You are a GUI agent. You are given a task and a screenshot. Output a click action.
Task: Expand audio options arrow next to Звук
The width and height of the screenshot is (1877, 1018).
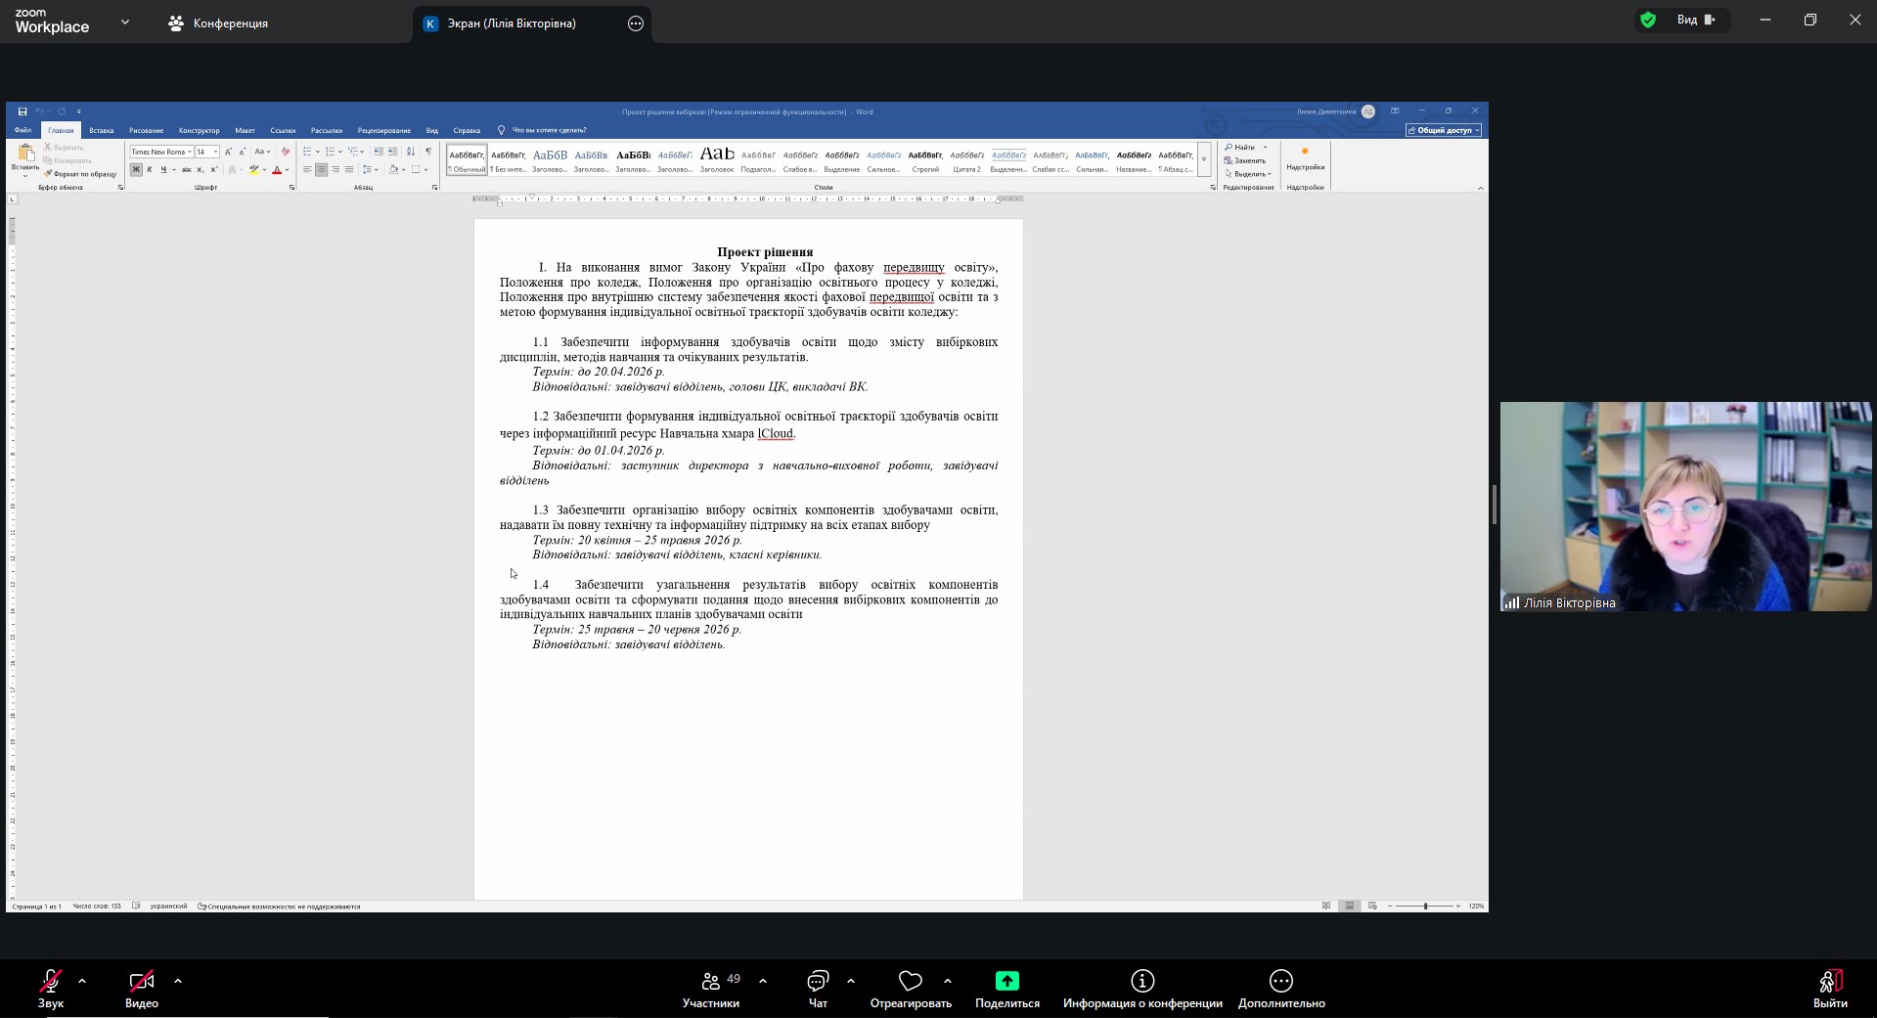coord(82,981)
